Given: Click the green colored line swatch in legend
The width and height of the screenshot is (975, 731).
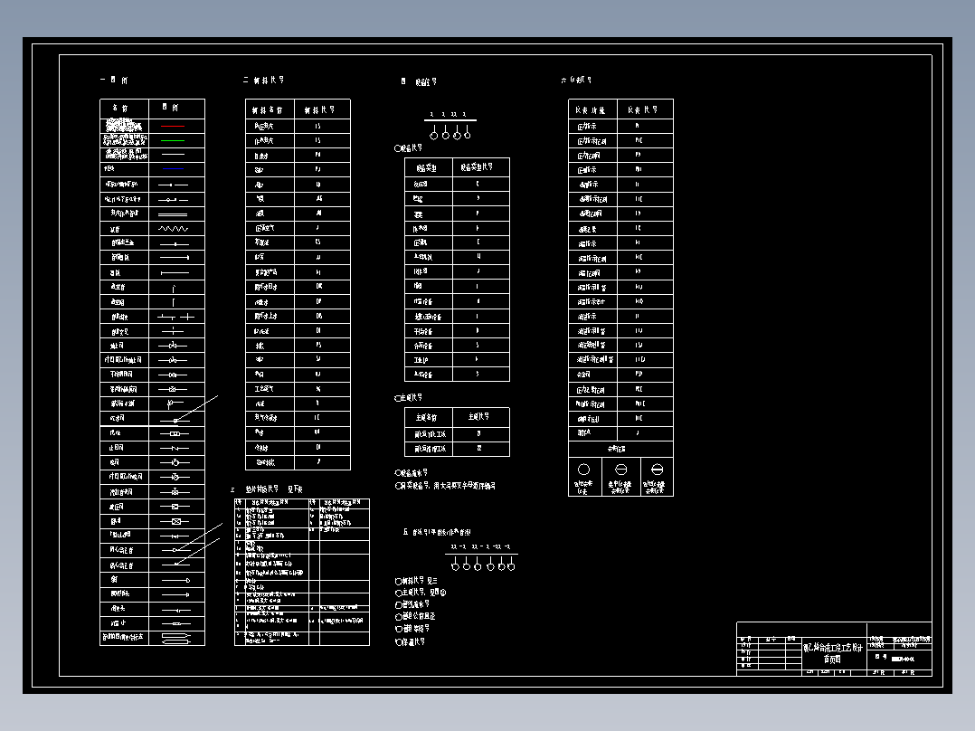Looking at the screenshot, I should pos(172,140).
